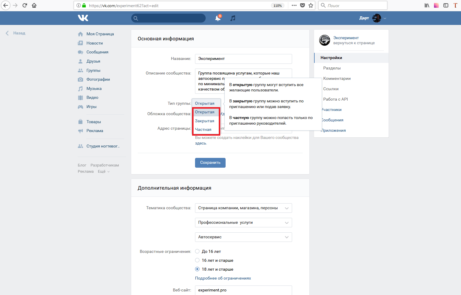Open the Дарт profile menu chevron
Screen dimensions: 461x295
point(385,18)
